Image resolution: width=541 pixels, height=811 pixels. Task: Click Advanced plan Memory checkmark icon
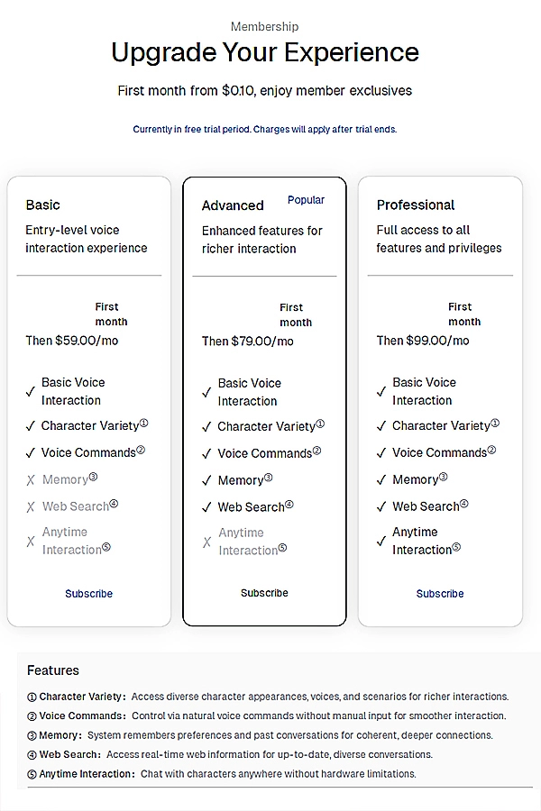206,481
